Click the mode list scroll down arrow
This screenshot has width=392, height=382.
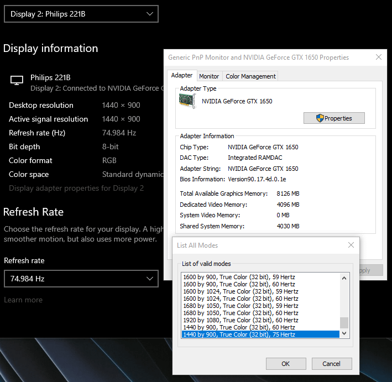pyautogui.click(x=344, y=333)
